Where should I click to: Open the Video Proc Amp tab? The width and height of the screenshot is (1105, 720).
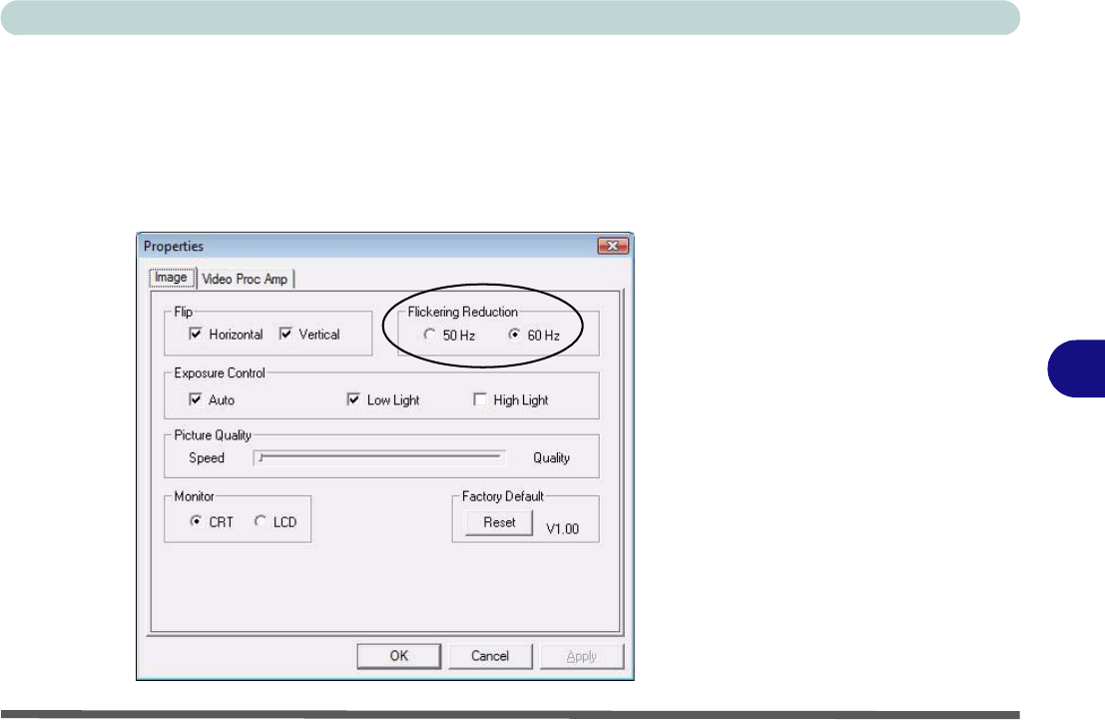click(x=245, y=280)
